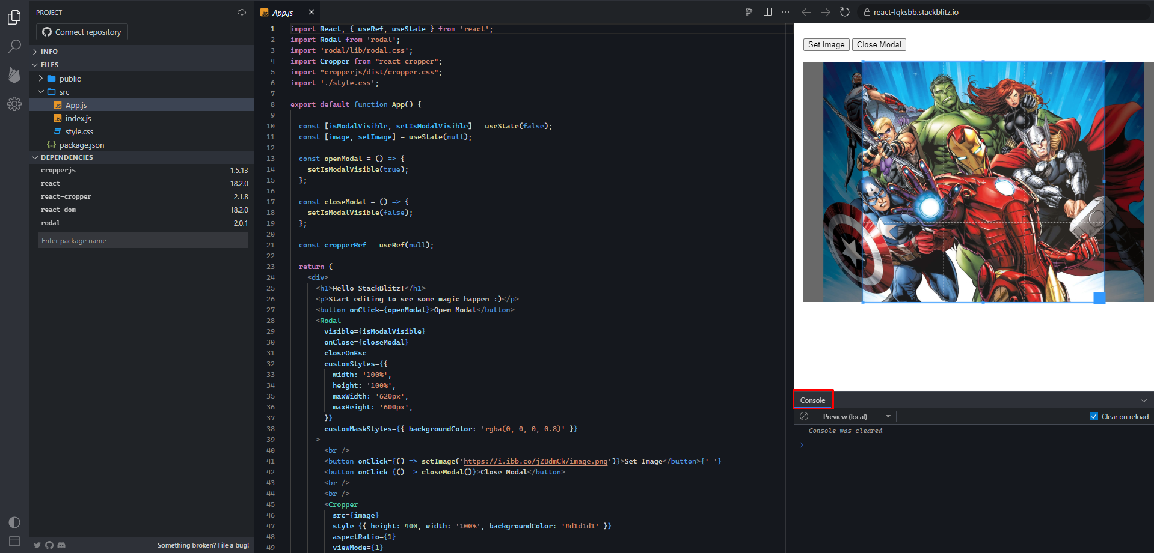1154x553 pixels.
Task: Close the App.js editor tab
Action: [311, 12]
